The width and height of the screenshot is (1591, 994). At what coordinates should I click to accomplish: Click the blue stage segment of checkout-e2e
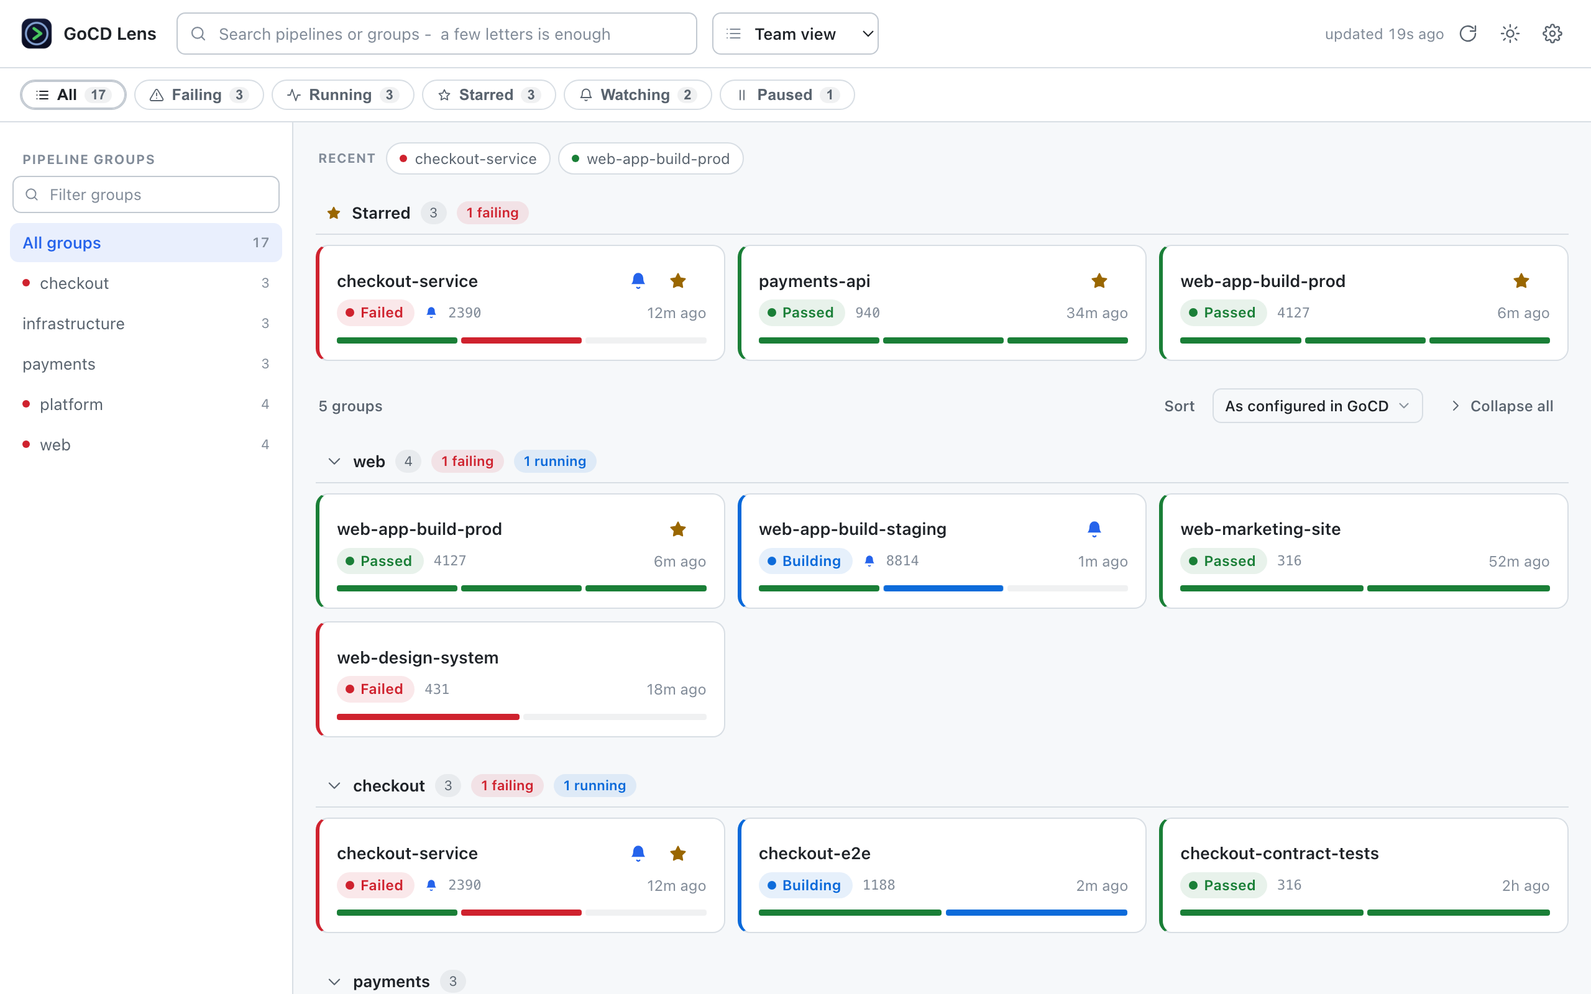point(1036,913)
